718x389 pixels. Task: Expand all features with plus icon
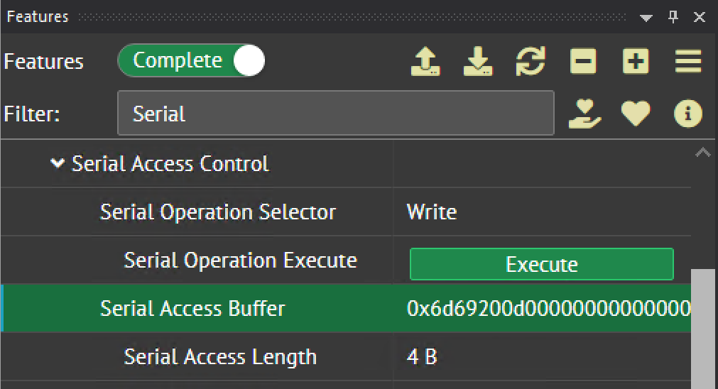click(x=636, y=62)
